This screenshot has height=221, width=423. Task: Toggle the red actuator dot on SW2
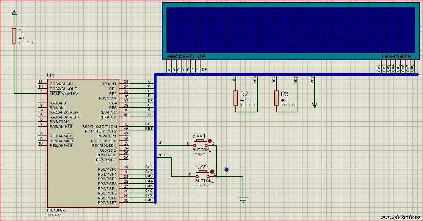[212, 171]
